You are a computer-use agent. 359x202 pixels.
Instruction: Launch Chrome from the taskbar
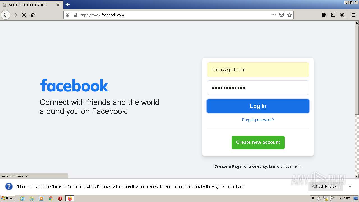tap(51, 198)
